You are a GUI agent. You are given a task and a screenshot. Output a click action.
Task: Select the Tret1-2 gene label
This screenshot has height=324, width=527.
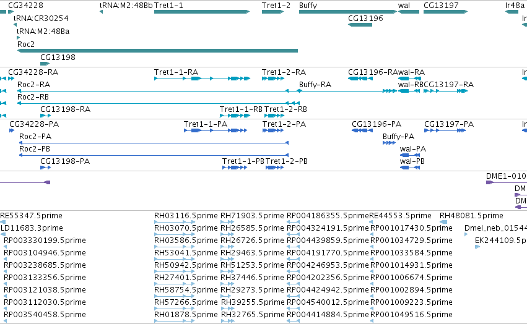[x=276, y=6]
